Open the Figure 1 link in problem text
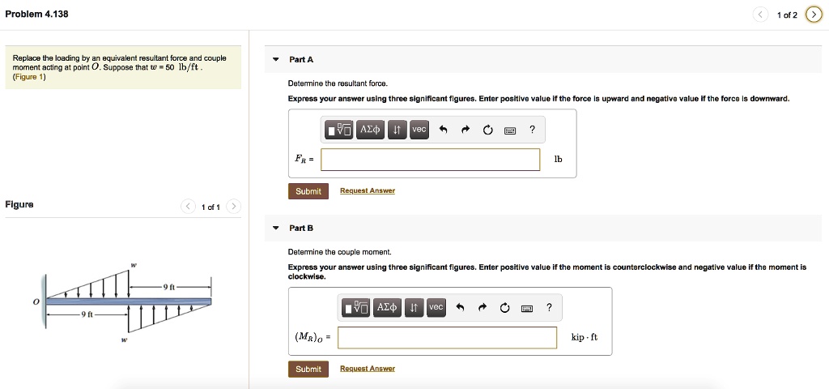 30,77
